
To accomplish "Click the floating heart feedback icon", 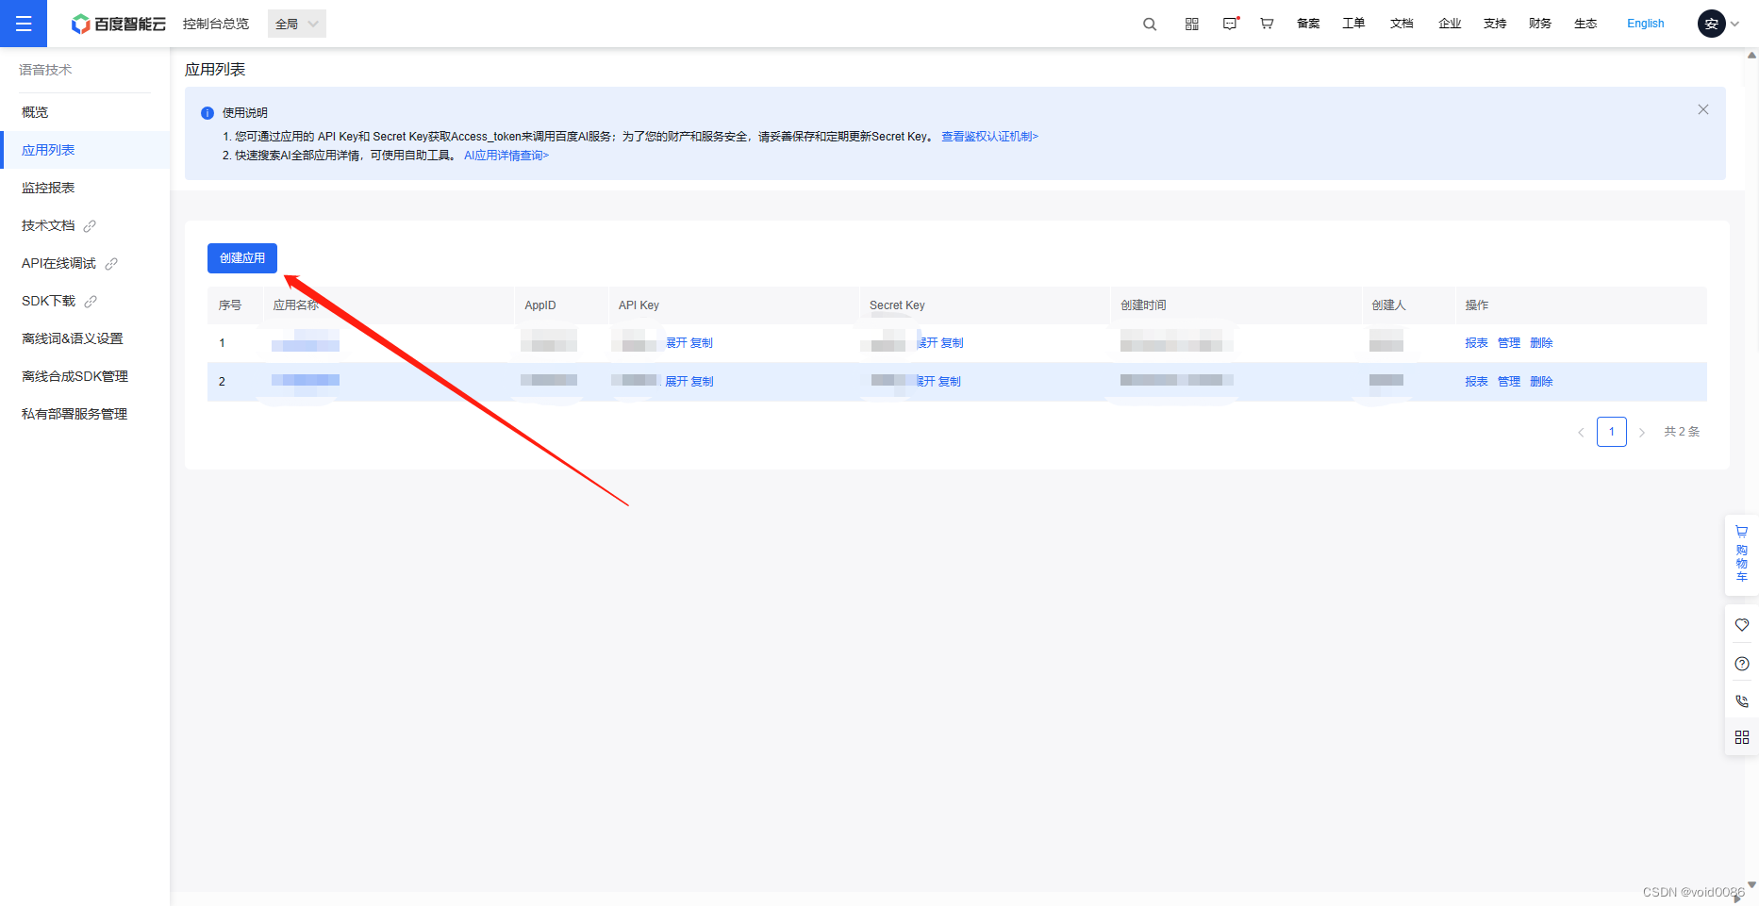I will [1741, 625].
